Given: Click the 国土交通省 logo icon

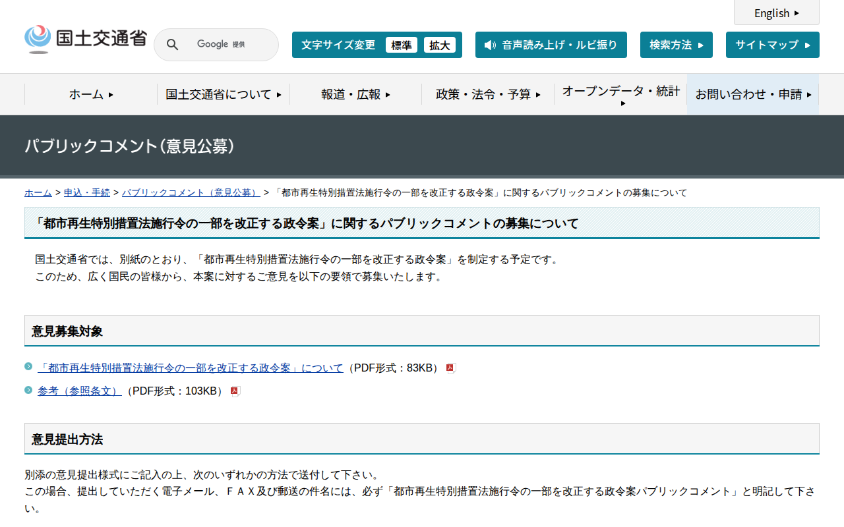Looking at the screenshot, I should coord(38,38).
